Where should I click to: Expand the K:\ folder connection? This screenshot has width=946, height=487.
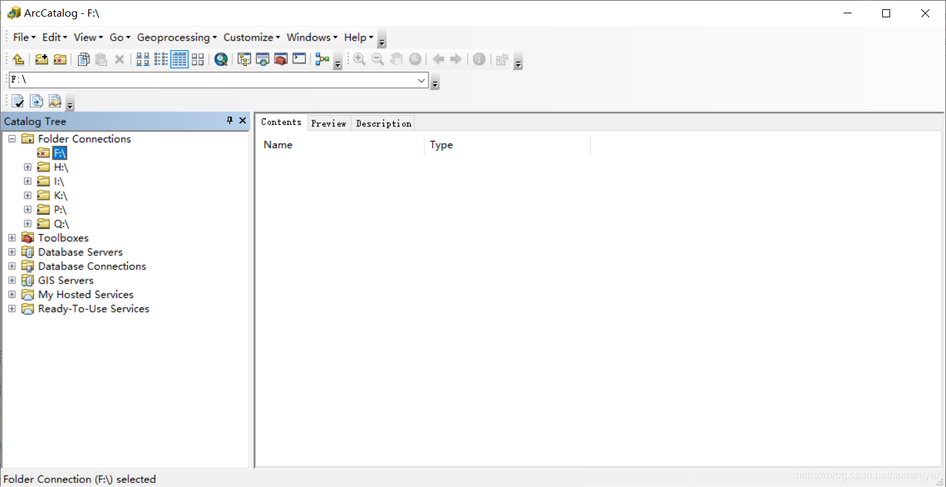pos(27,195)
